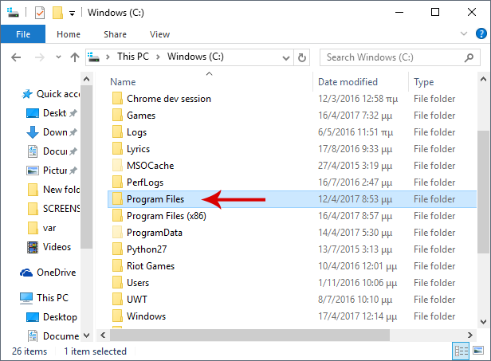Select Downloads in Quick access
Image resolution: width=491 pixels, height=361 pixels.
(x=52, y=132)
